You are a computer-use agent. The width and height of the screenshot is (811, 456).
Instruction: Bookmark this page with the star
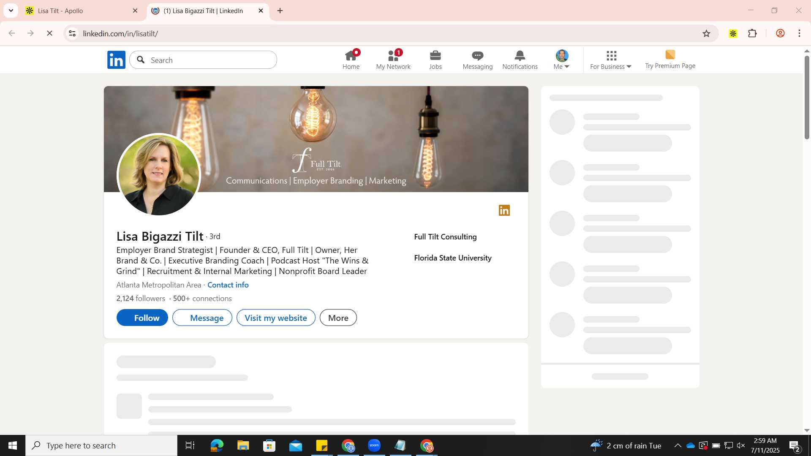tap(706, 33)
